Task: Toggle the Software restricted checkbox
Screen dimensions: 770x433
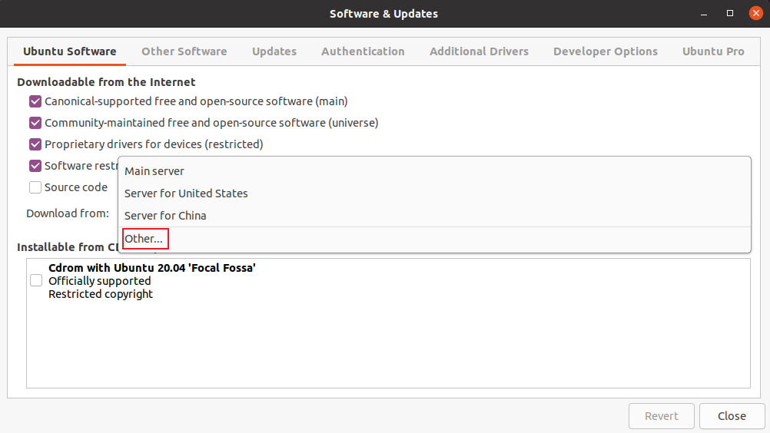Action: (35, 166)
